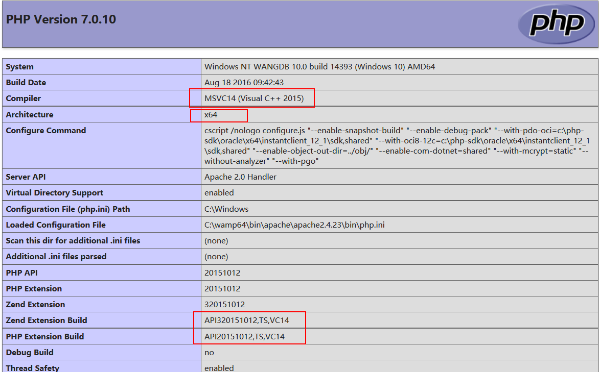
Task: Click the 'Thread Safety' label
Action: click(33, 368)
